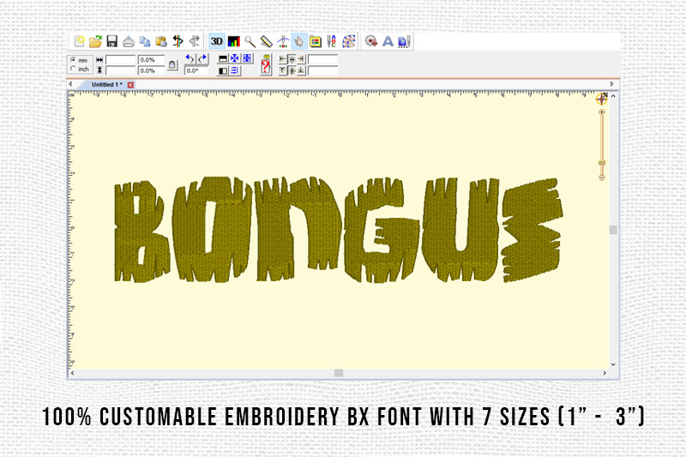Click the width percentage field
The height and width of the screenshot is (457, 686).
click(x=152, y=60)
